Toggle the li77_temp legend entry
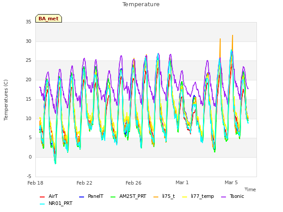The width and height of the screenshot is (283, 212). [x=198, y=196]
